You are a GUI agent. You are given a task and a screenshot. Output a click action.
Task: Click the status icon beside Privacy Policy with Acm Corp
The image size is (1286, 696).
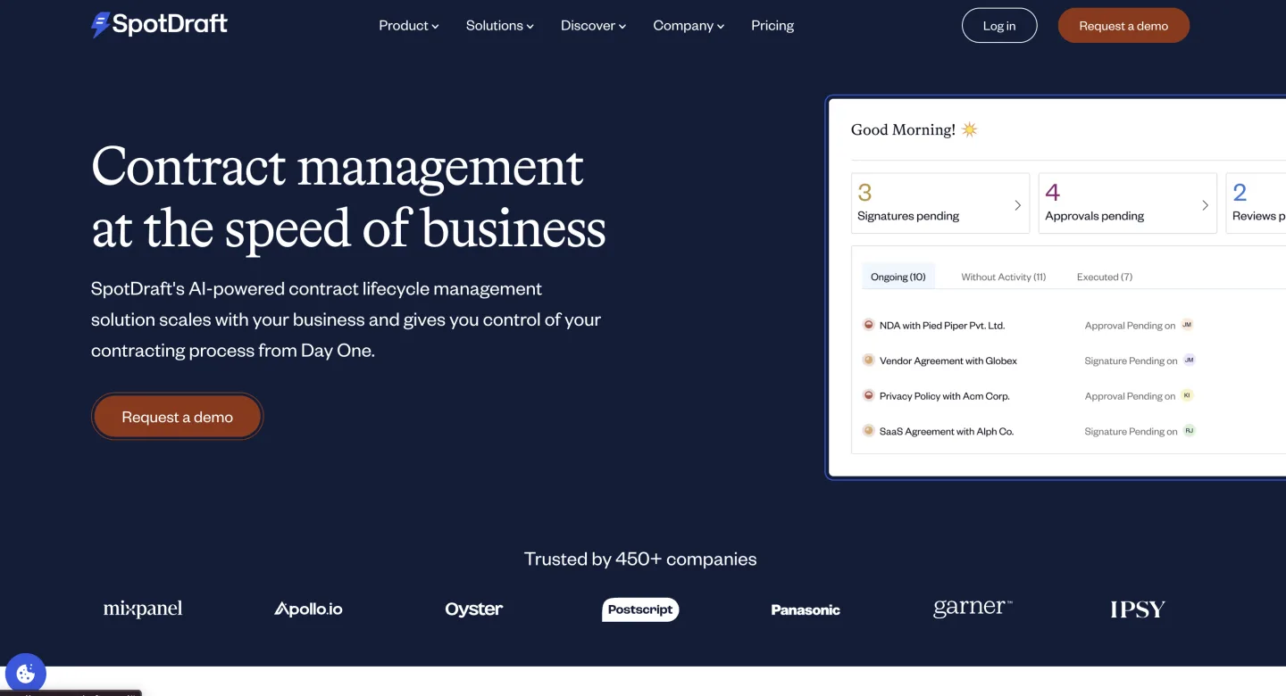coord(868,395)
